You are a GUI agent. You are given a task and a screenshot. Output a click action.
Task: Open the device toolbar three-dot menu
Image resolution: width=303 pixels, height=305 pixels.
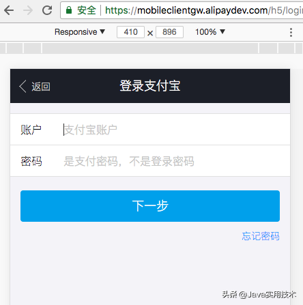point(291,32)
